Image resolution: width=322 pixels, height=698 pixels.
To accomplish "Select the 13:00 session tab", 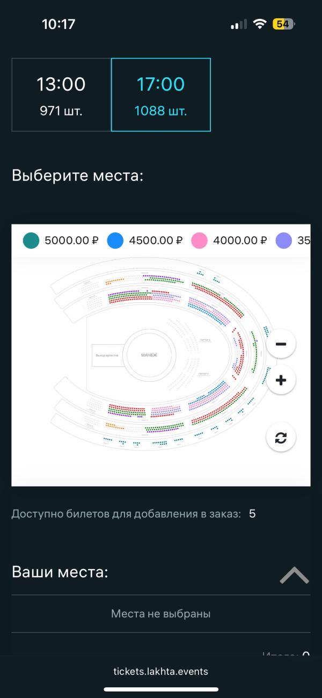I will pyautogui.click(x=61, y=95).
